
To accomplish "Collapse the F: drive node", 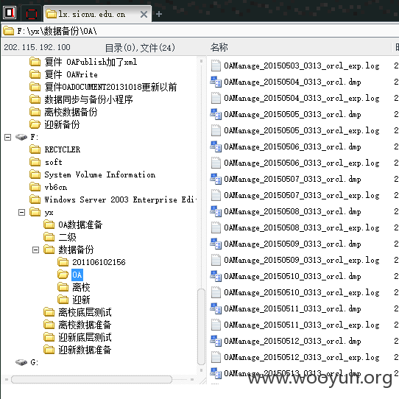I will pos(8,137).
